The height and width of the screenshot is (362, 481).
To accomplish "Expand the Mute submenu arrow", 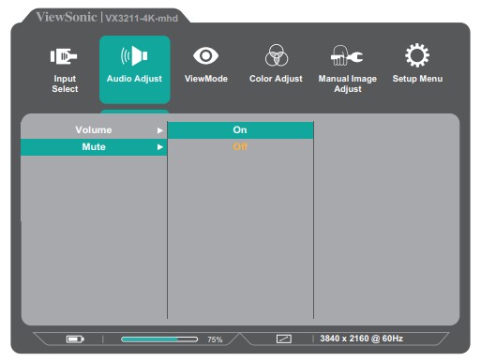I will [160, 147].
